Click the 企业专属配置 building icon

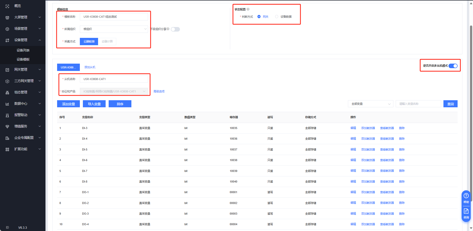coord(7,138)
